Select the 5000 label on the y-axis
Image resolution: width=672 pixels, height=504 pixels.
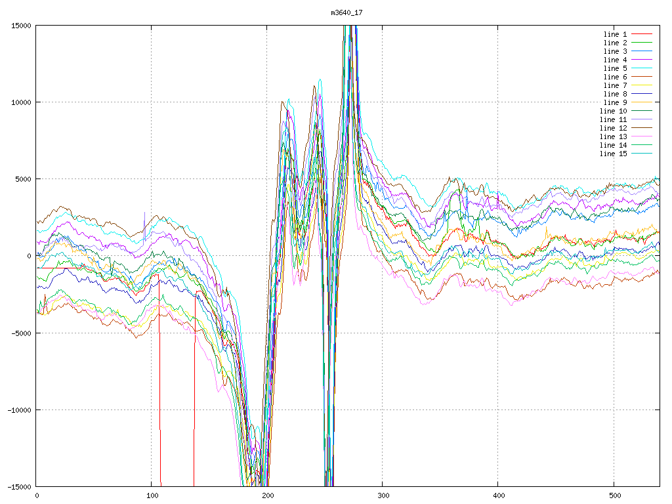[x=23, y=179]
